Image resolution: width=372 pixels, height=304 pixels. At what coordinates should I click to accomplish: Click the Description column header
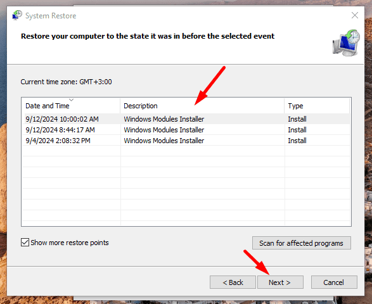pyautogui.click(x=202, y=106)
